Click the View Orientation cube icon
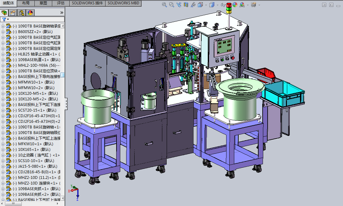Viewport: 343px width, 206px height. 200,5
